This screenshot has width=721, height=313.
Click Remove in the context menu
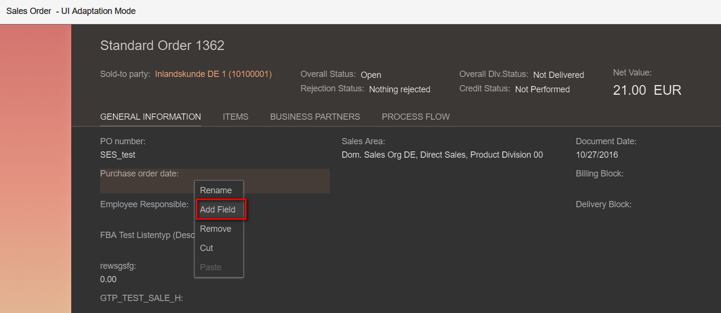pos(216,229)
